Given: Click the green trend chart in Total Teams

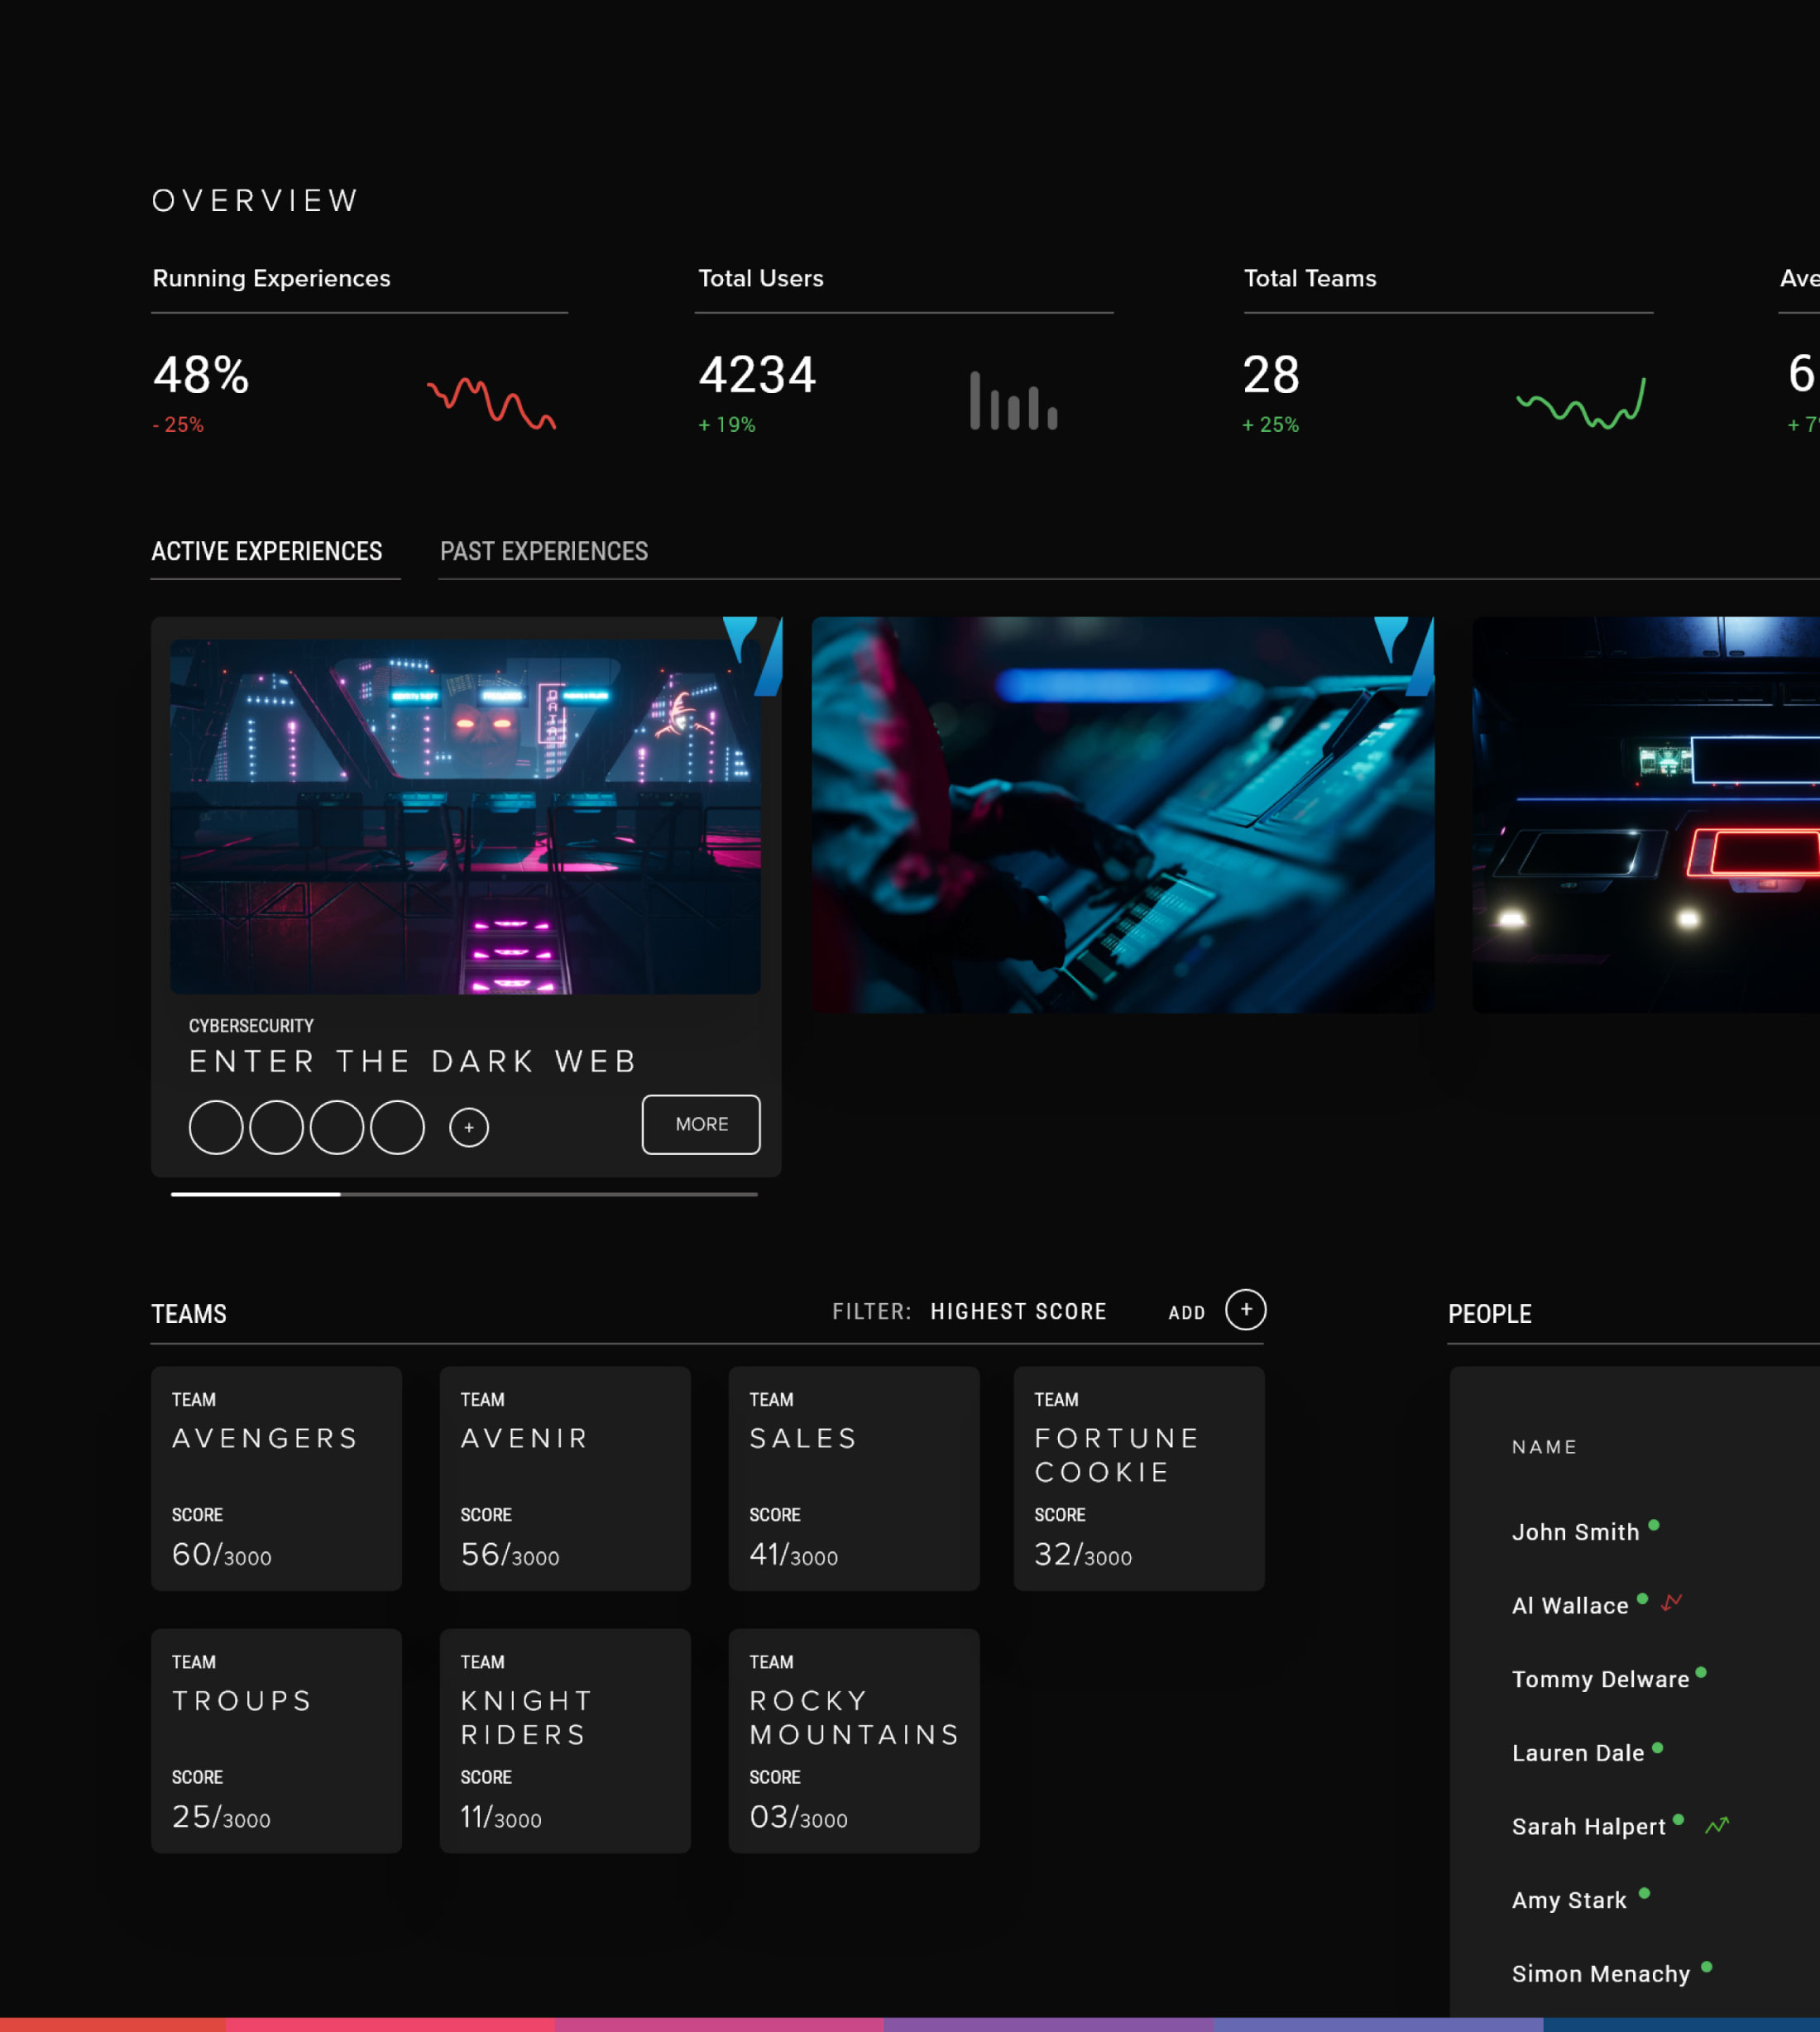Looking at the screenshot, I should click(x=1580, y=403).
